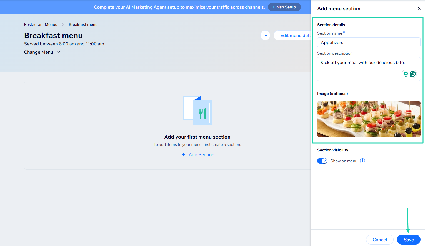
Task: Open the three-dot more actions menu
Action: tap(265, 35)
